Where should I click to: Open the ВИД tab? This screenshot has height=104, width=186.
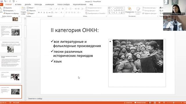(x=91, y=5)
